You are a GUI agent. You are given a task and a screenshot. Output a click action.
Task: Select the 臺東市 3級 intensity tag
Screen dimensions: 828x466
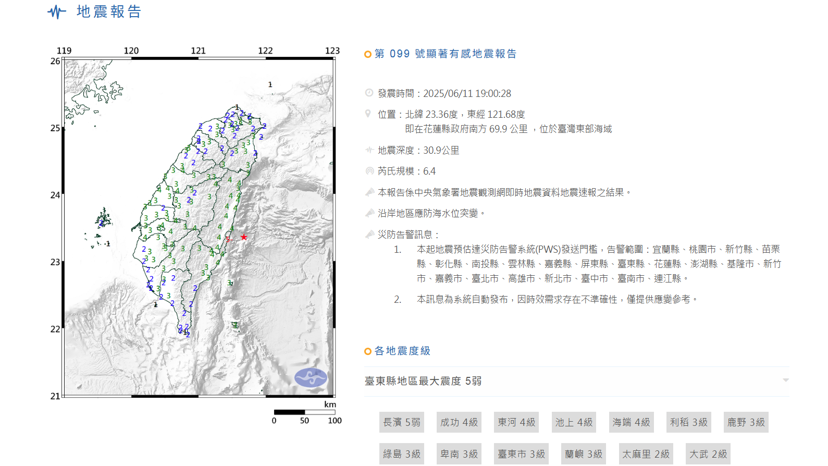click(x=521, y=454)
